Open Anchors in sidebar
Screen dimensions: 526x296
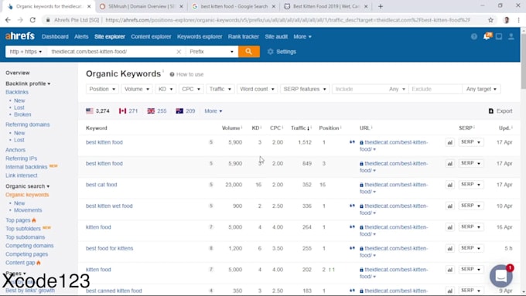[15, 150]
